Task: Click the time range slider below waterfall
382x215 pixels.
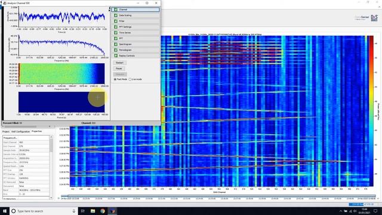Action: click(218, 196)
